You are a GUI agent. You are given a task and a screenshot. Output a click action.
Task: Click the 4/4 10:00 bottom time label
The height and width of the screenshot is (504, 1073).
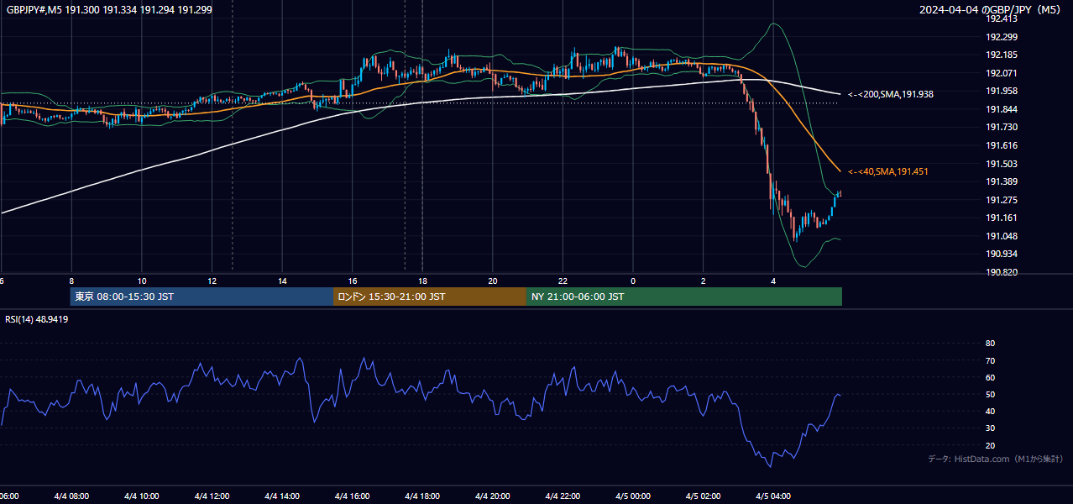tap(142, 496)
